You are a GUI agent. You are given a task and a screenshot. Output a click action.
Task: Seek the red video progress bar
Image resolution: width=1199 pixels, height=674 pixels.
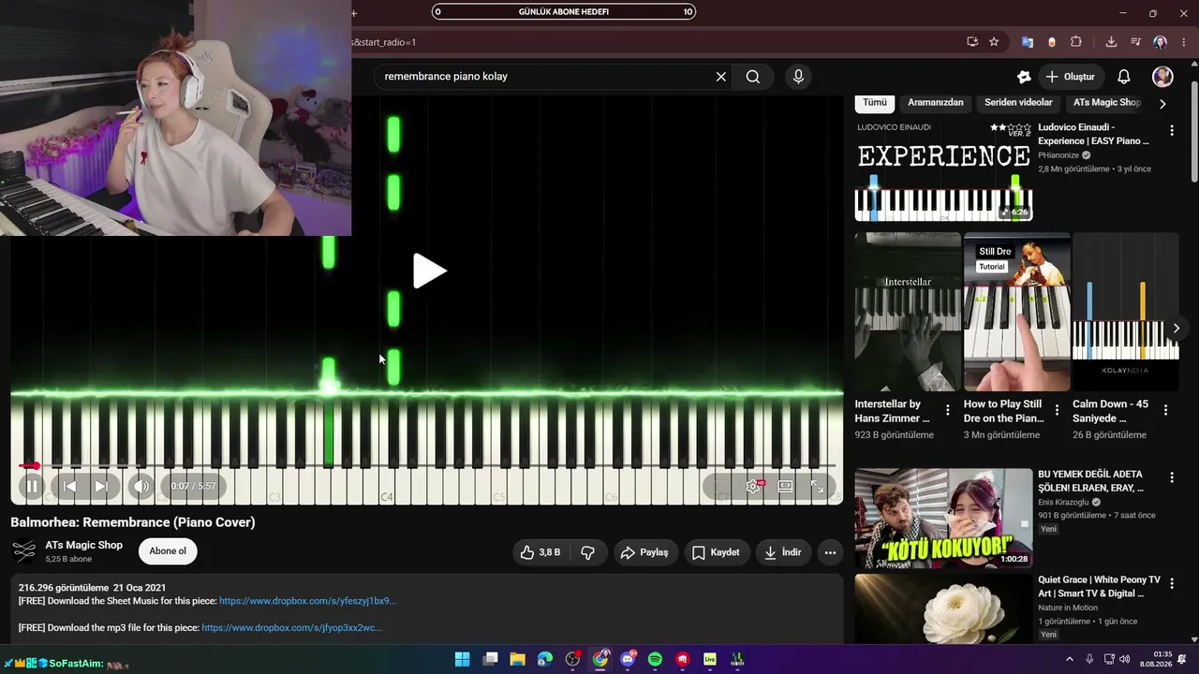point(427,465)
